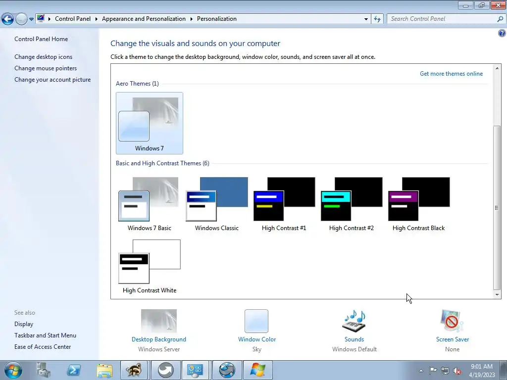Open Server Manager from the taskbar
This screenshot has width=507, height=380.
44,370
